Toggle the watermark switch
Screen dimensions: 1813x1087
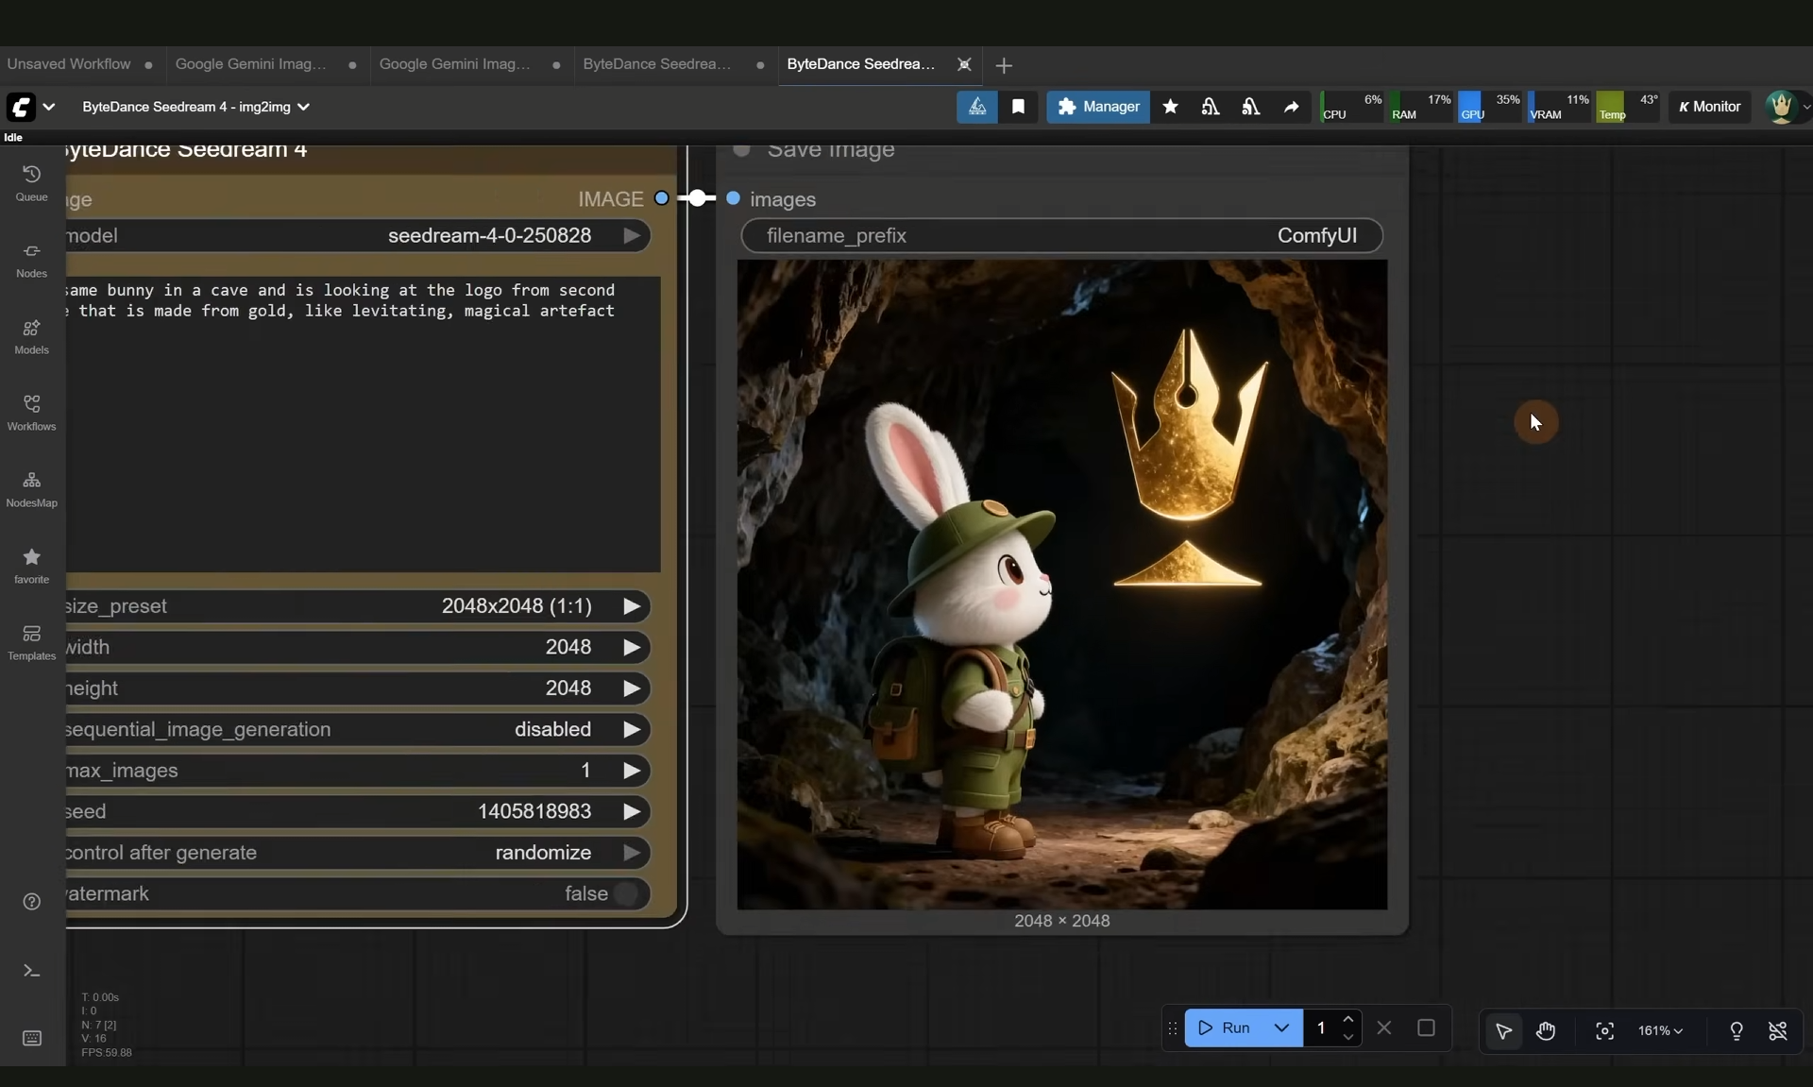click(625, 893)
